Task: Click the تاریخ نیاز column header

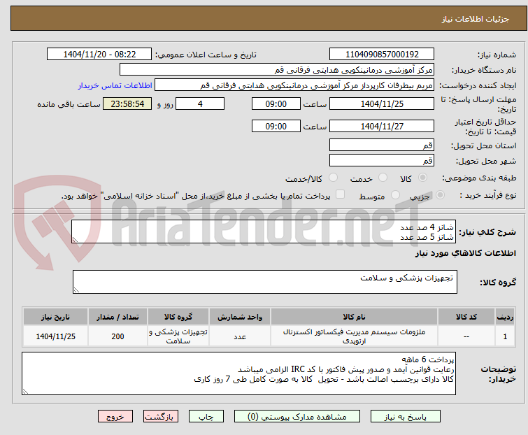Action: (x=55, y=317)
